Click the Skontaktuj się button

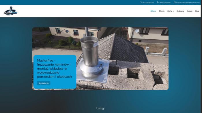tap(44, 83)
